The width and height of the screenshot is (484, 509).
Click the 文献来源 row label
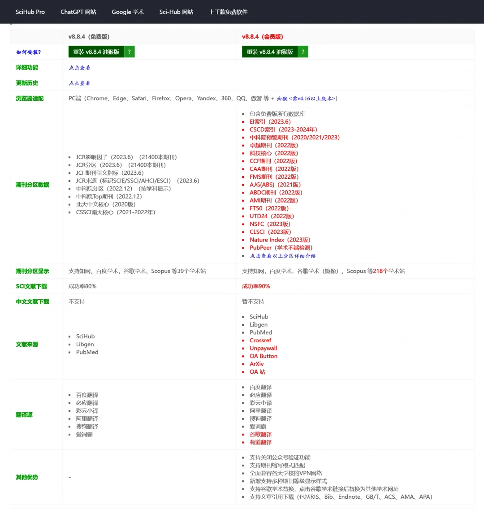pyautogui.click(x=27, y=345)
